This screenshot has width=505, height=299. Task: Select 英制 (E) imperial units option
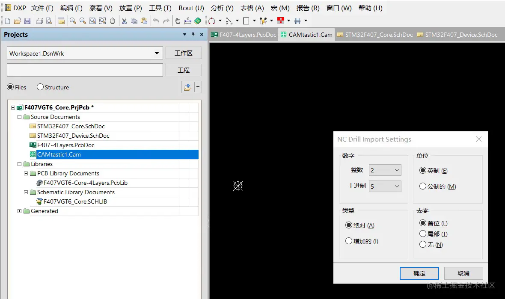pos(423,170)
